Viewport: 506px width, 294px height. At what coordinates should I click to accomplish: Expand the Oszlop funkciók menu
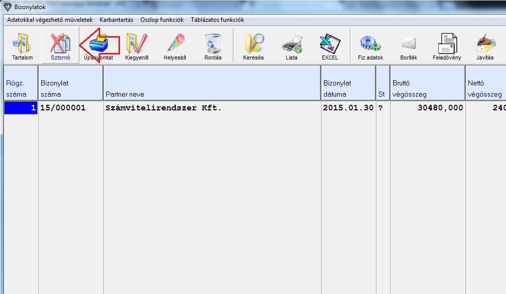(162, 20)
